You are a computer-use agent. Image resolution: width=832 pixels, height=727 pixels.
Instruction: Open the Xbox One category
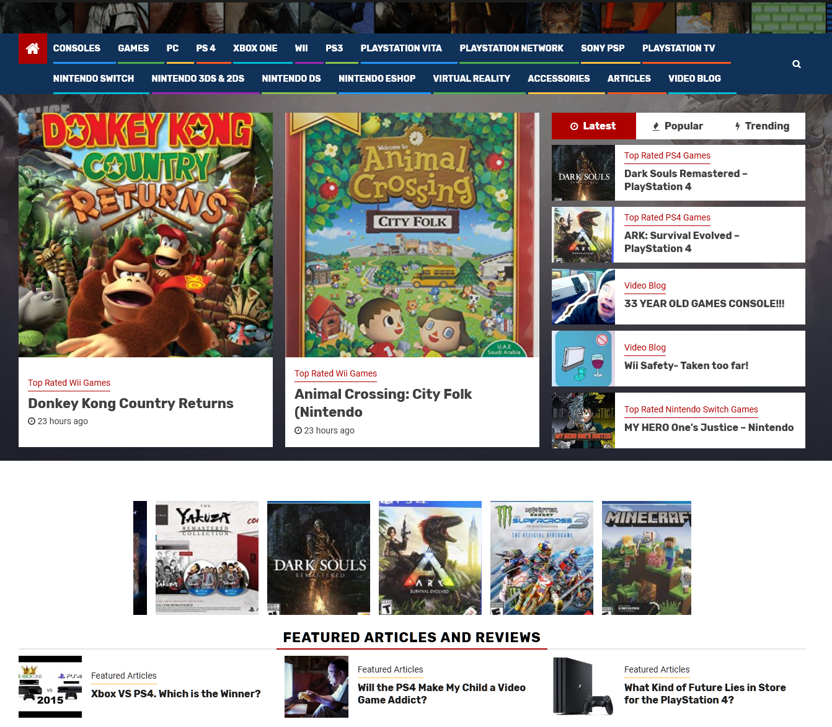[x=255, y=48]
